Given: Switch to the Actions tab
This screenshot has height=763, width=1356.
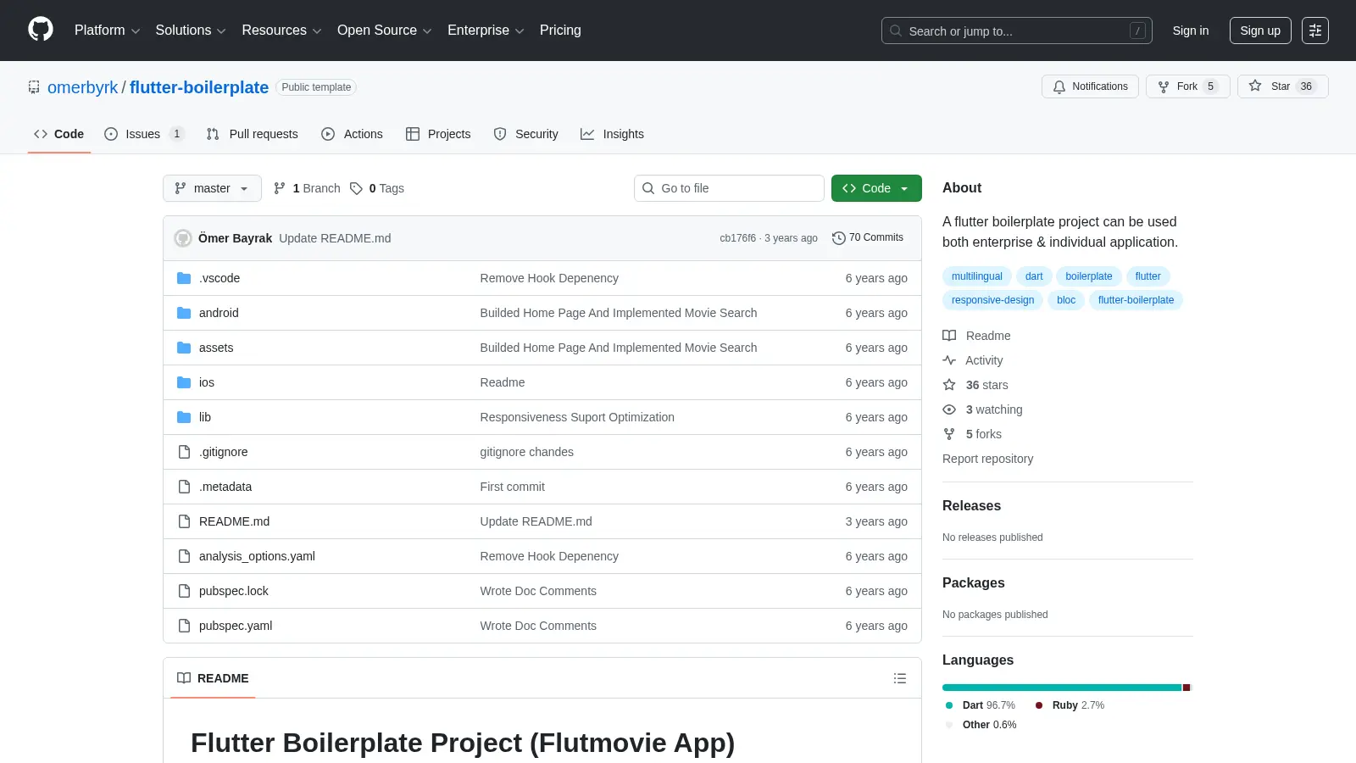Looking at the screenshot, I should pos(352,134).
